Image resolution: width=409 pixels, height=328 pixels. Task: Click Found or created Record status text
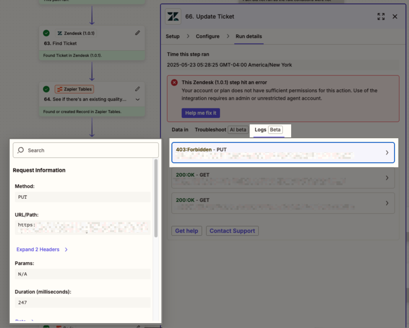point(82,112)
